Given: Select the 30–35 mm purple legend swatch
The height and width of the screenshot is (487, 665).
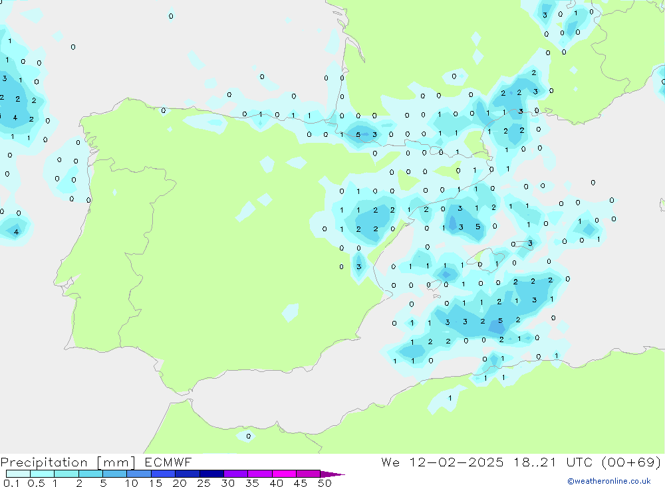Looking at the screenshot, I should tap(236, 474).
